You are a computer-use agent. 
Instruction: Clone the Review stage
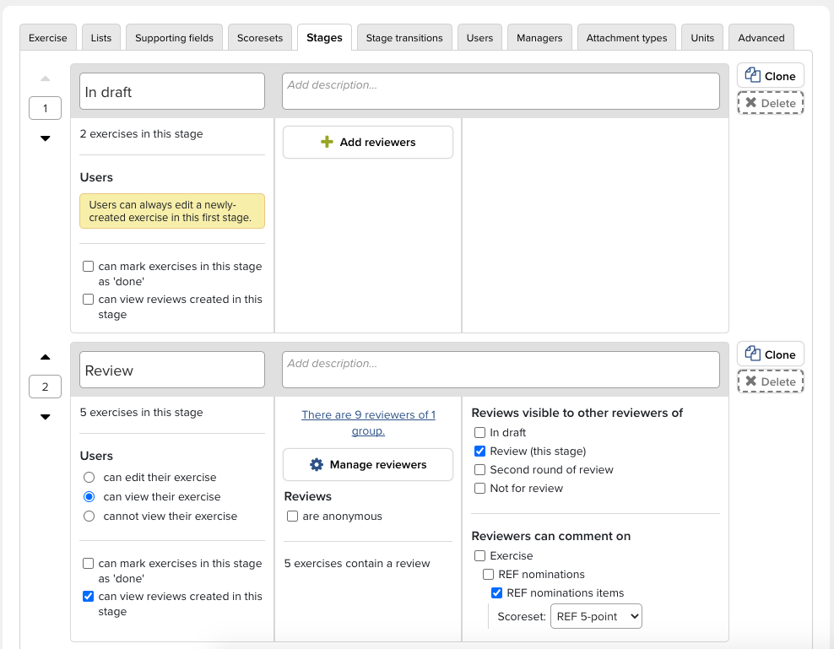pyautogui.click(x=770, y=354)
